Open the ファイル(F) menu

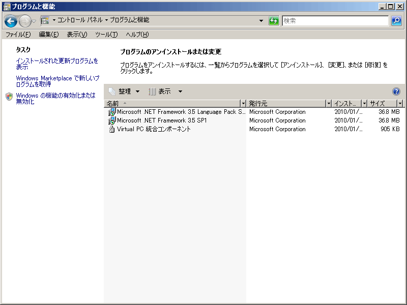coord(18,35)
